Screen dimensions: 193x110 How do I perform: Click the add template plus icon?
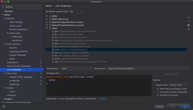click(x=188, y=17)
